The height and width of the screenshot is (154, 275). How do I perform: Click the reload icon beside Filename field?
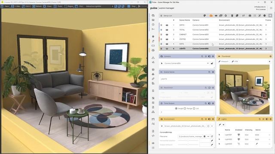212,136
